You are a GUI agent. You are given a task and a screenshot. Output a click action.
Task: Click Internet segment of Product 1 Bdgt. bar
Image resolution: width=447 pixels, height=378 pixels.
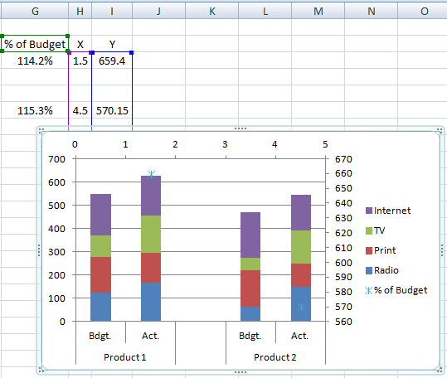[100, 215]
